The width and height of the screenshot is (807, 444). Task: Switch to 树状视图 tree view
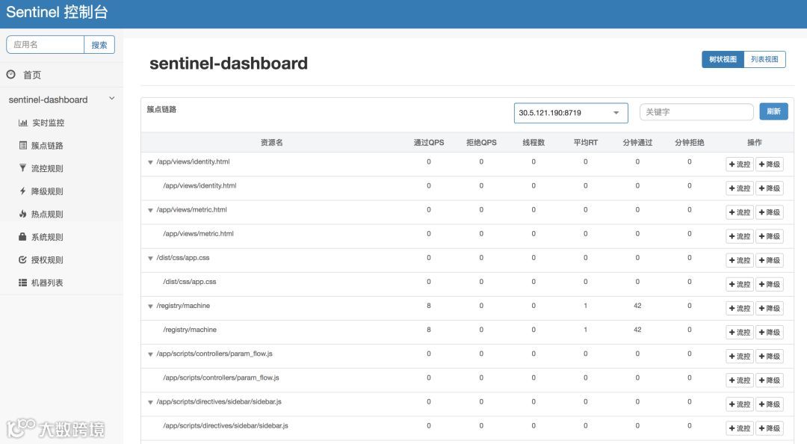click(723, 59)
